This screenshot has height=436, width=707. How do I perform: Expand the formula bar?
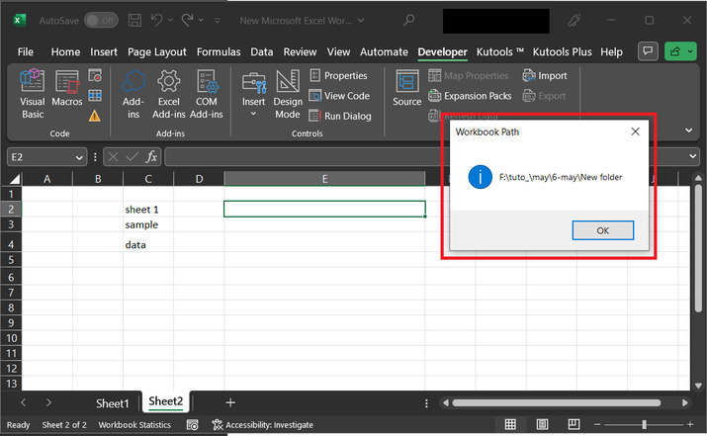coord(692,157)
